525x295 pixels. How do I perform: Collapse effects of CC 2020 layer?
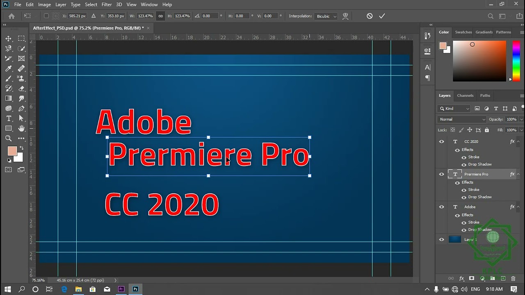(x=518, y=141)
